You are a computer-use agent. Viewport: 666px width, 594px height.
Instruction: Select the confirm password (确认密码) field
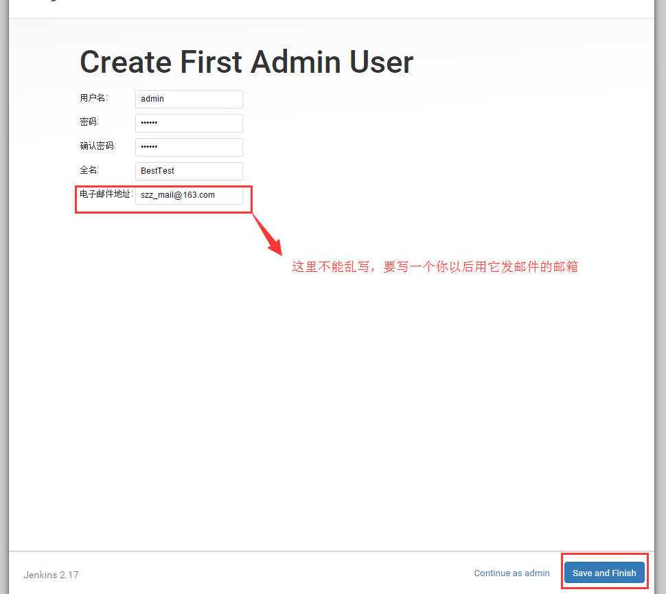tap(189, 147)
